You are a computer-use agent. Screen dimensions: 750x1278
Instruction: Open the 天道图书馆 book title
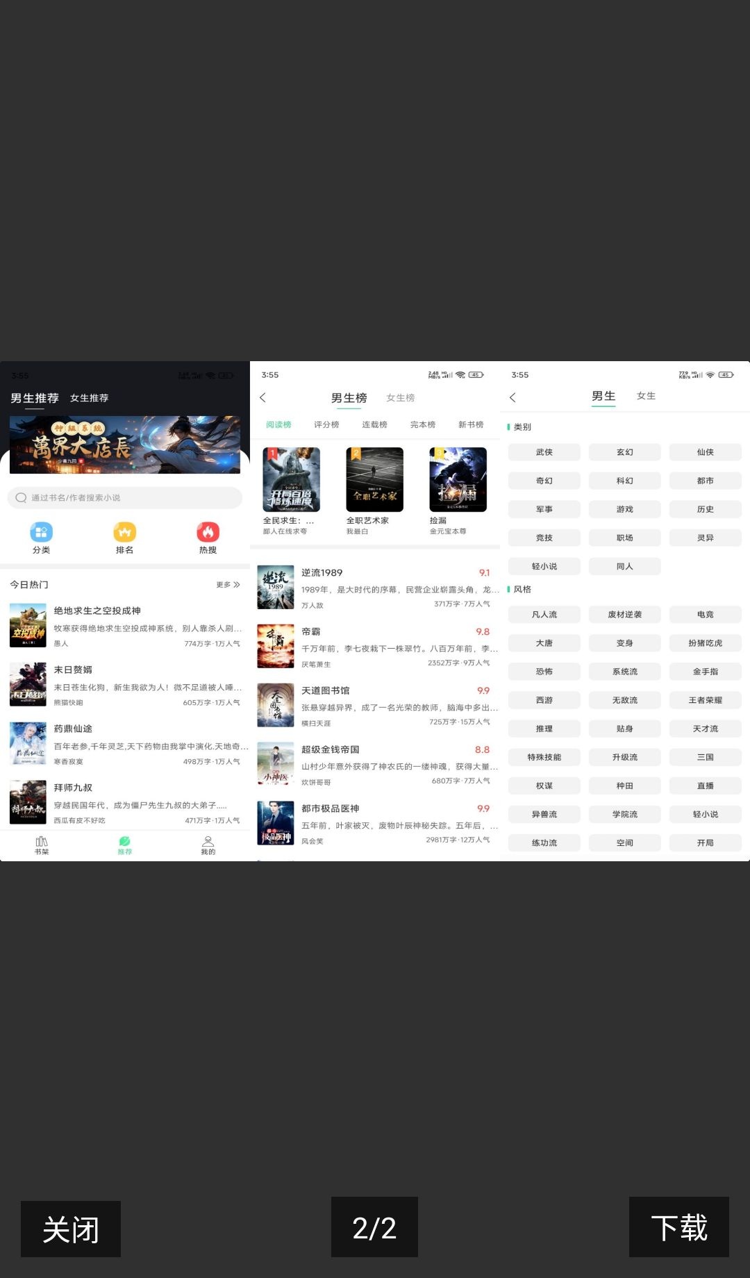(326, 690)
